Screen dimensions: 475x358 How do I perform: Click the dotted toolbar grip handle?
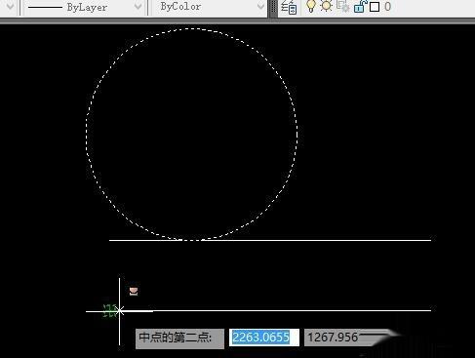click(x=274, y=8)
